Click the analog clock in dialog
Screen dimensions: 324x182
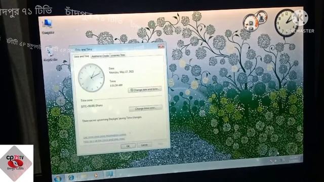coord(91,77)
